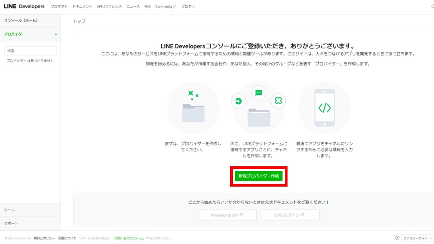The width and height of the screenshot is (434, 244).
Task: Click the sparkling folder provider illustration
Action: (x=193, y=108)
